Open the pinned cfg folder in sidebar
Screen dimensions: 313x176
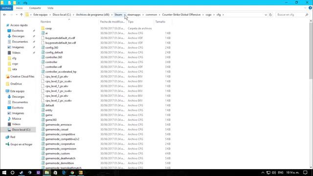(14, 58)
